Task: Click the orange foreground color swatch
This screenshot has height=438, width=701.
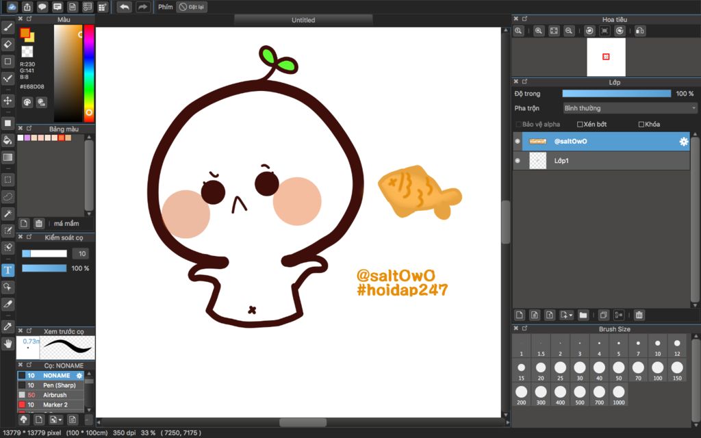Action: [24, 33]
